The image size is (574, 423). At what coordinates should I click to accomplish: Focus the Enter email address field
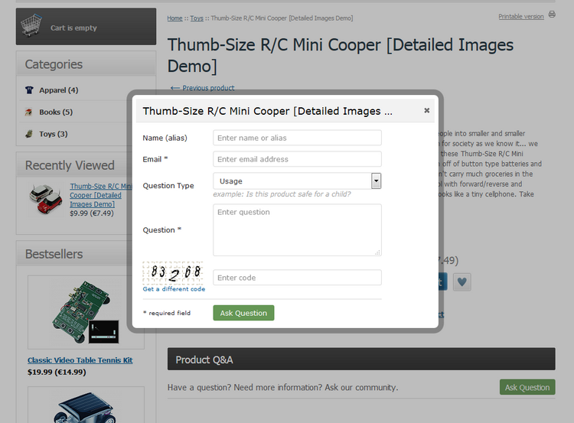[297, 159]
